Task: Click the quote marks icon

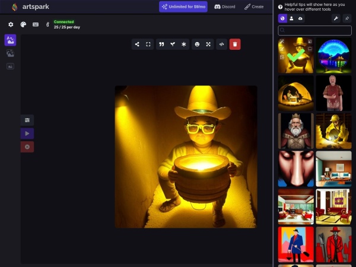Action: coord(161,44)
